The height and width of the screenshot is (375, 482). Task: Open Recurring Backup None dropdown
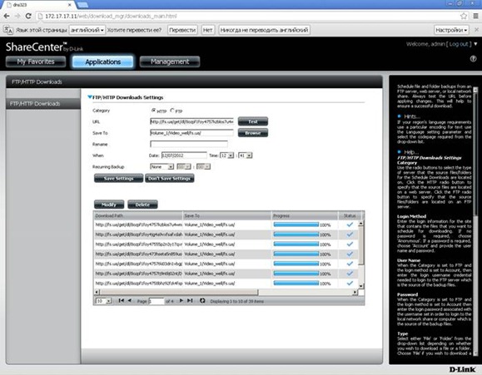click(162, 166)
